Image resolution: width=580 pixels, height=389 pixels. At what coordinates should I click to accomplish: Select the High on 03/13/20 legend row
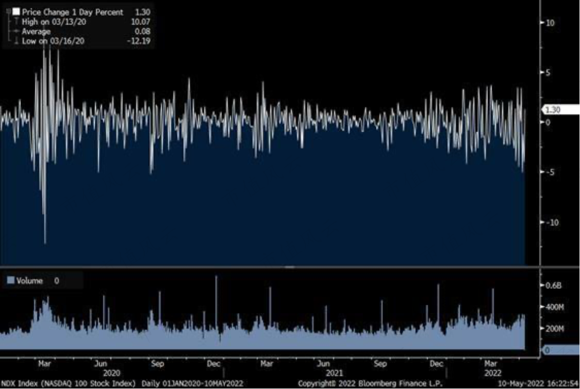54,22
